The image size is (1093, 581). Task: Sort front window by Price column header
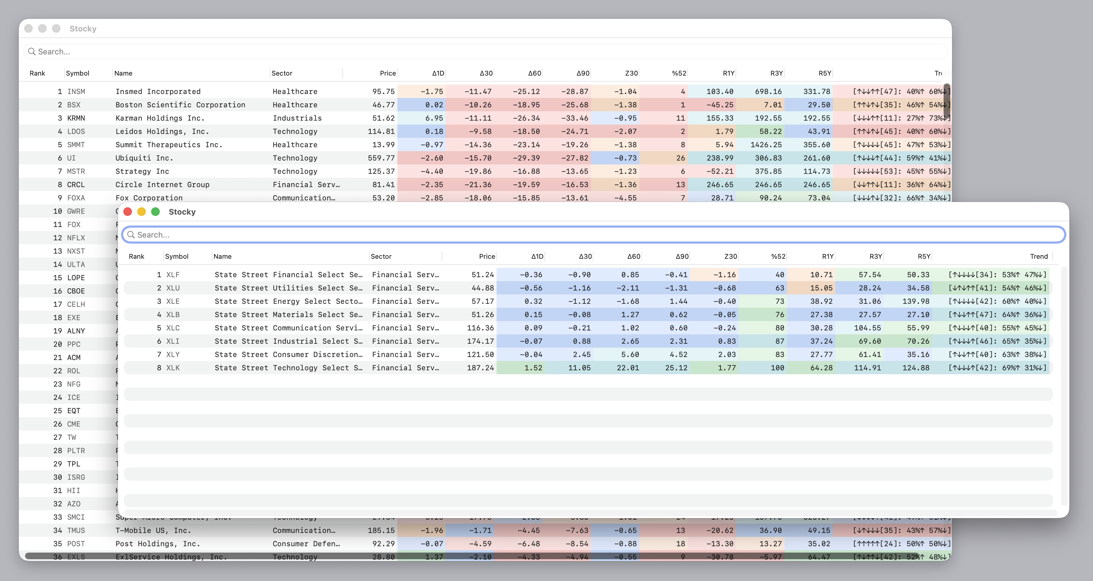pos(487,256)
